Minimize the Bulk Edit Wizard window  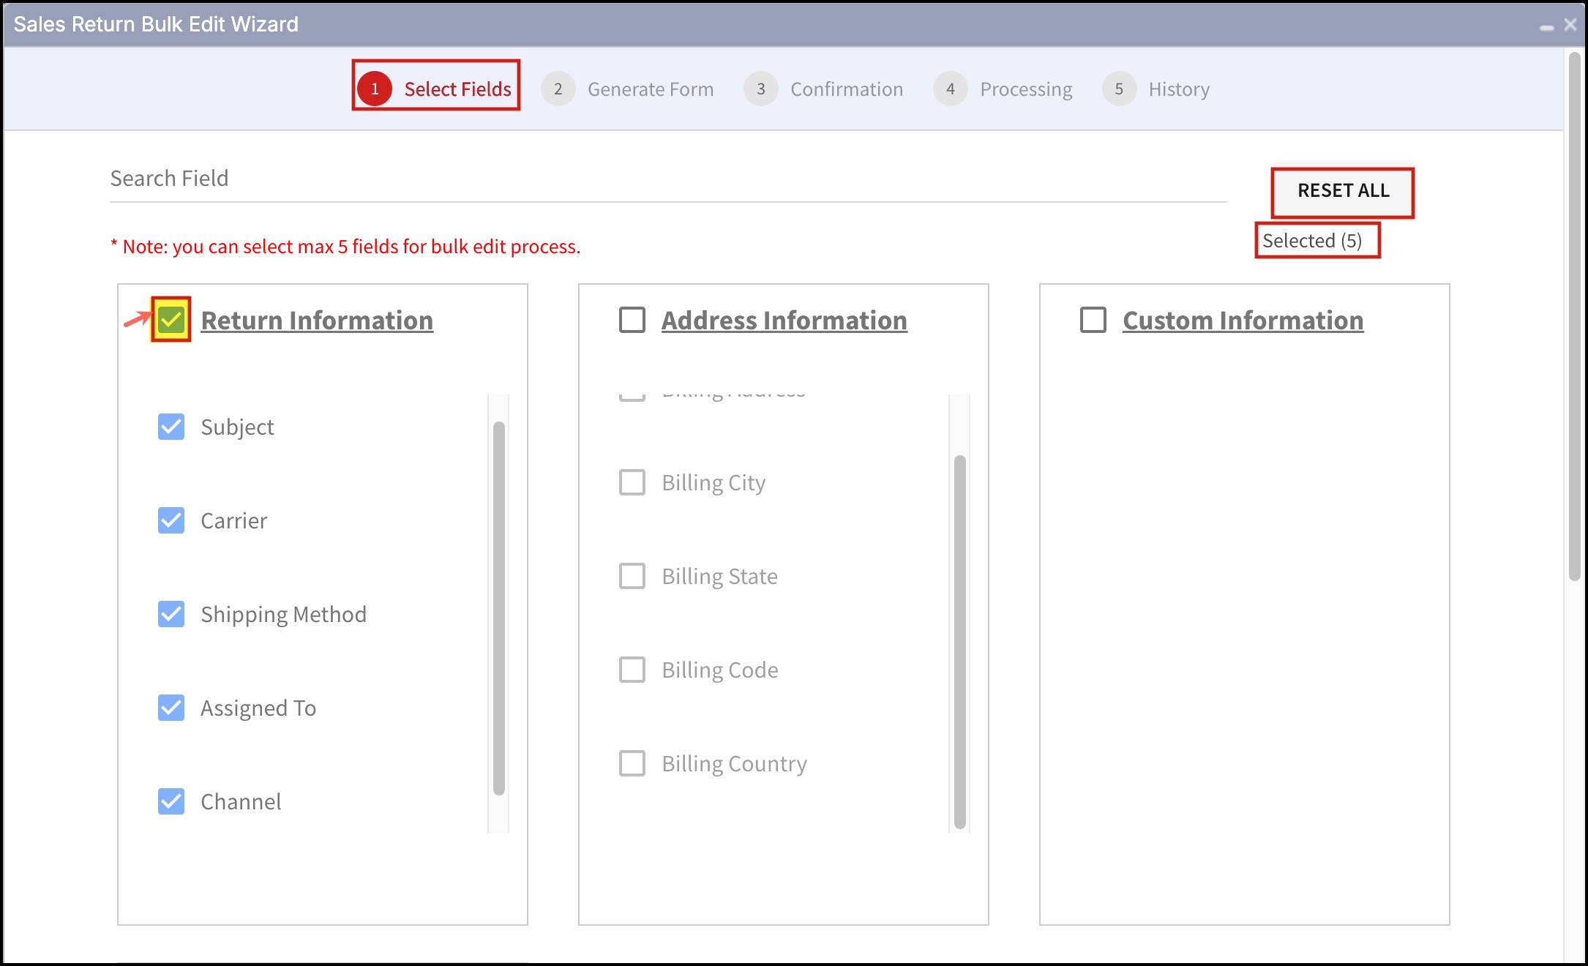click(1546, 26)
